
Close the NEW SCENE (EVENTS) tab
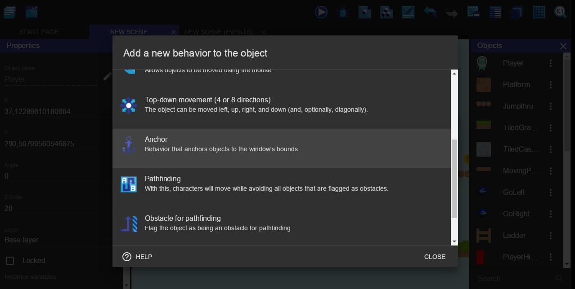pyautogui.click(x=264, y=32)
